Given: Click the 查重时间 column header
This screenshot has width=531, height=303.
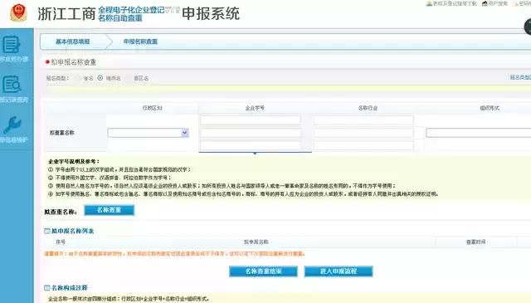Looking at the screenshot, I should 475,242.
